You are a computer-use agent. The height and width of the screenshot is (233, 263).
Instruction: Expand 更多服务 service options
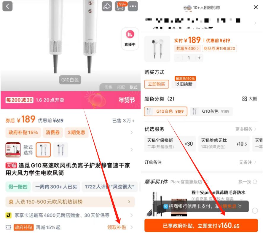(x=246, y=129)
